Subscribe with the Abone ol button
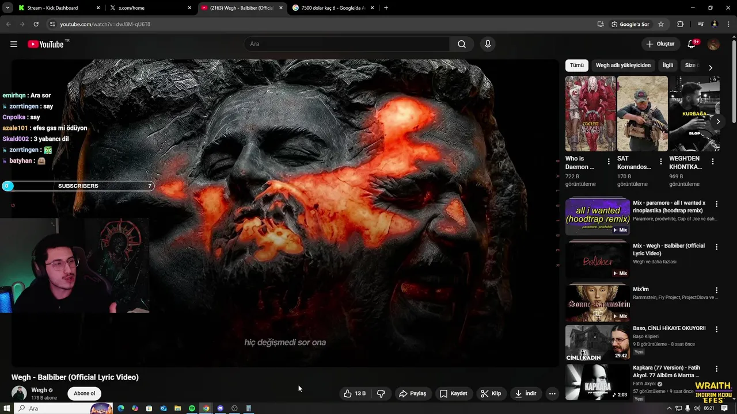 pyautogui.click(x=84, y=393)
